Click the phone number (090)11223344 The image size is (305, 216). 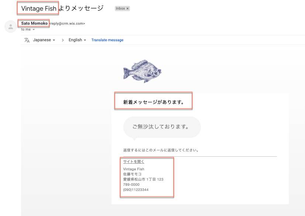coord(136,189)
